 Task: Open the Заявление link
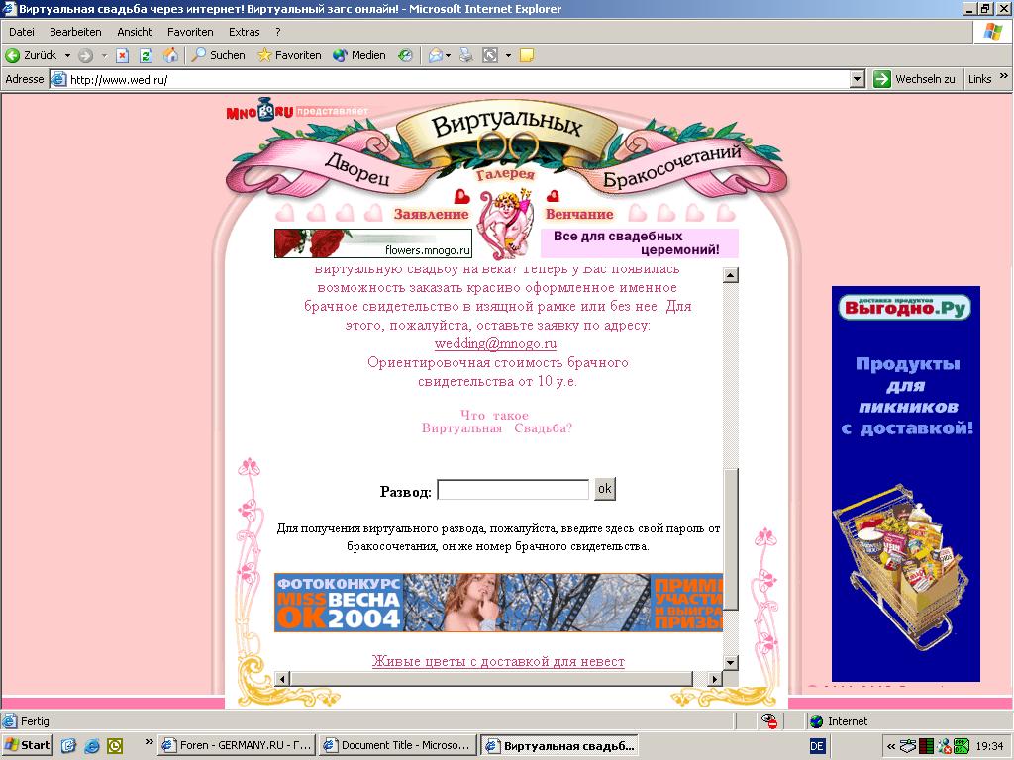431,214
